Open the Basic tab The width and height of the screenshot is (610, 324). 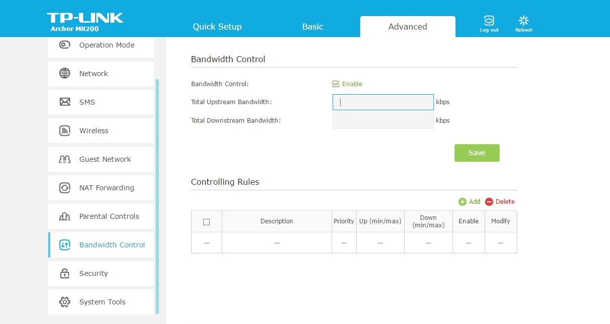pyautogui.click(x=313, y=27)
